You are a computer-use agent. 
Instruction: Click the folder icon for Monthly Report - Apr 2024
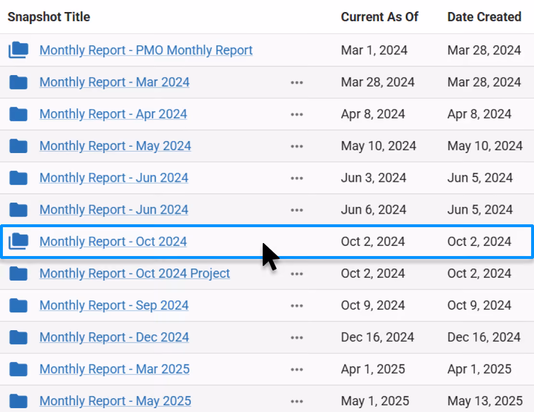[18, 114]
